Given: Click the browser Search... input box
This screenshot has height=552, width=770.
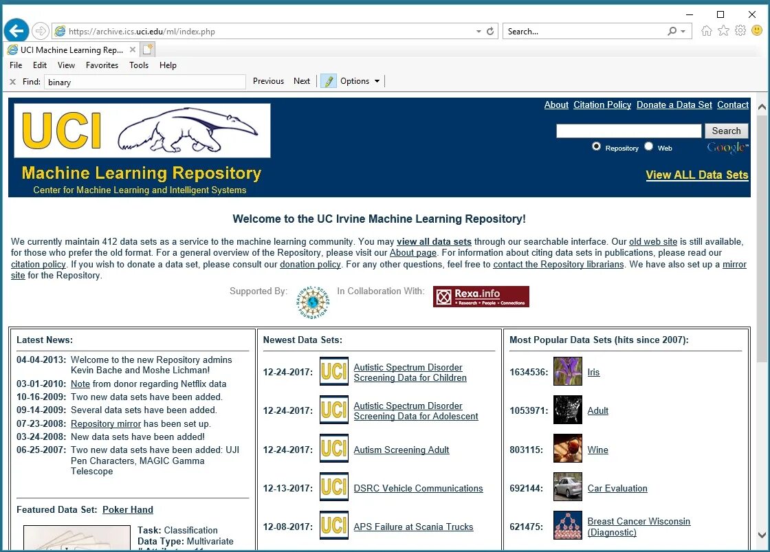Looking at the screenshot, I should [584, 31].
